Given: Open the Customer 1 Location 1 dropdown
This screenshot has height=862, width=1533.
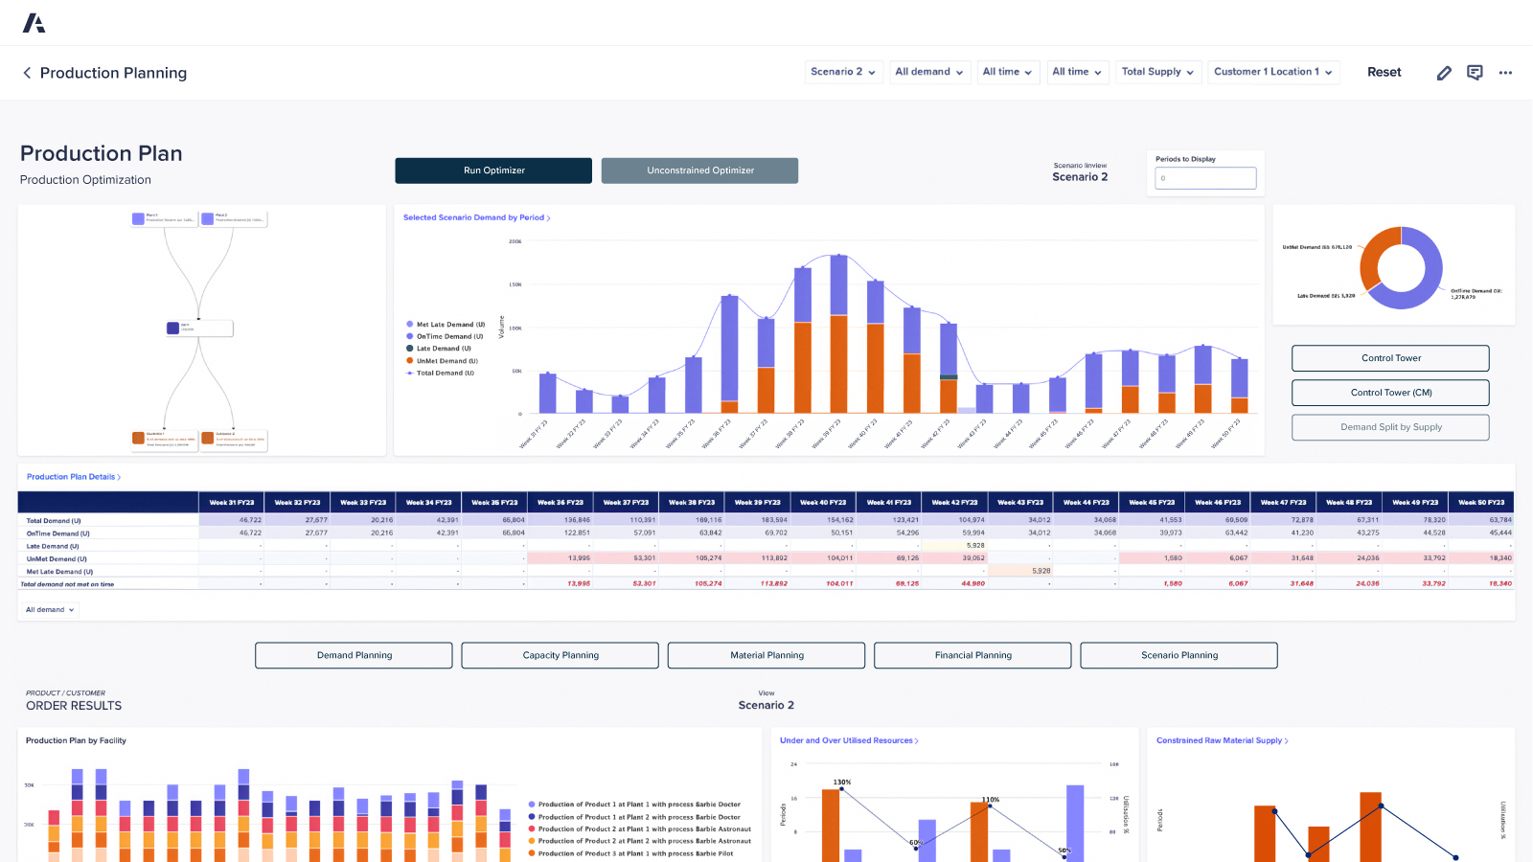Looking at the screenshot, I should point(1273,72).
